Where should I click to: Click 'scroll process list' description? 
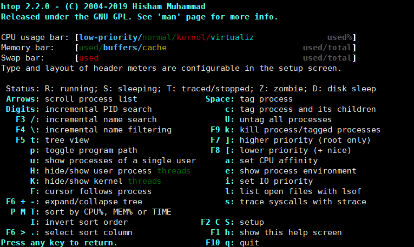(x=91, y=99)
